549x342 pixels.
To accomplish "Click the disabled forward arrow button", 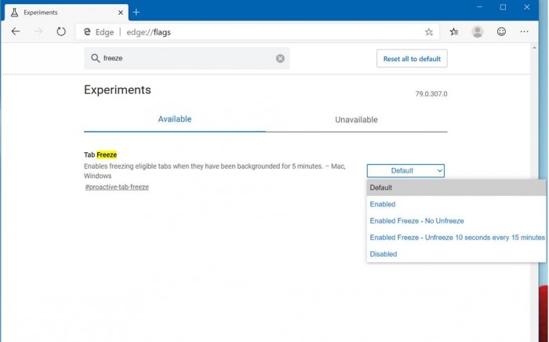I will tap(38, 31).
